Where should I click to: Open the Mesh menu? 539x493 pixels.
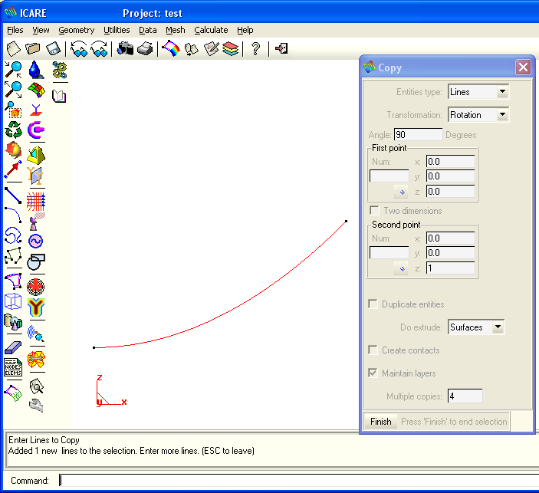click(176, 30)
